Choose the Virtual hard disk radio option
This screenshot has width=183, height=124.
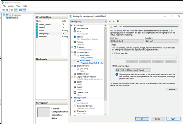point(113,53)
